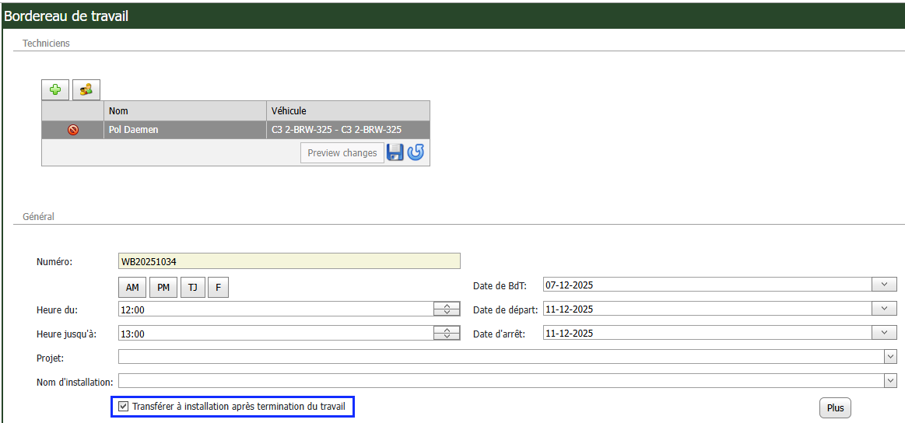The width and height of the screenshot is (905, 423).
Task: Save changes with the floppy disk icon
Action: click(x=395, y=153)
